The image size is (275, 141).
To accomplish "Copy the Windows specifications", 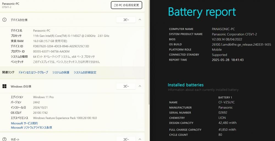I will click(x=126, y=86).
